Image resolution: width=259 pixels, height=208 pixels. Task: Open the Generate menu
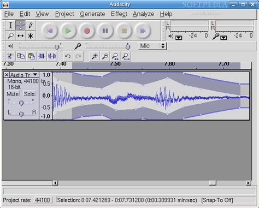pyautogui.click(x=92, y=14)
